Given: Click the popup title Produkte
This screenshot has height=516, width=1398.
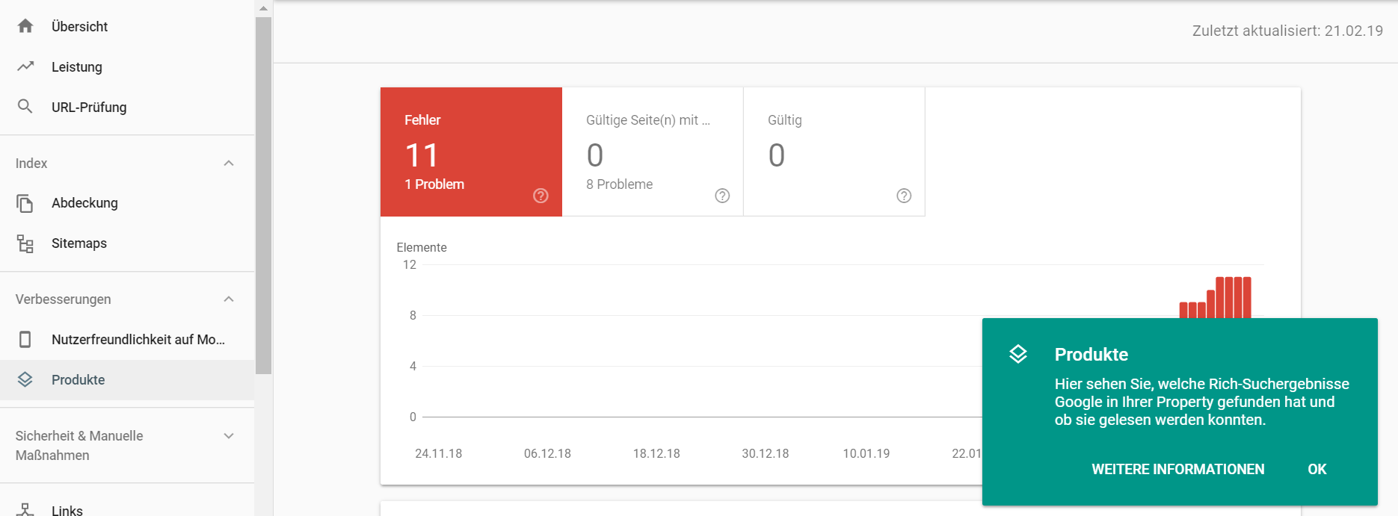Looking at the screenshot, I should [x=1091, y=355].
